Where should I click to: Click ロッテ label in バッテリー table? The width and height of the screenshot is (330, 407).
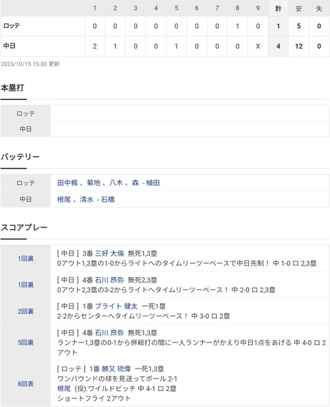point(25,183)
